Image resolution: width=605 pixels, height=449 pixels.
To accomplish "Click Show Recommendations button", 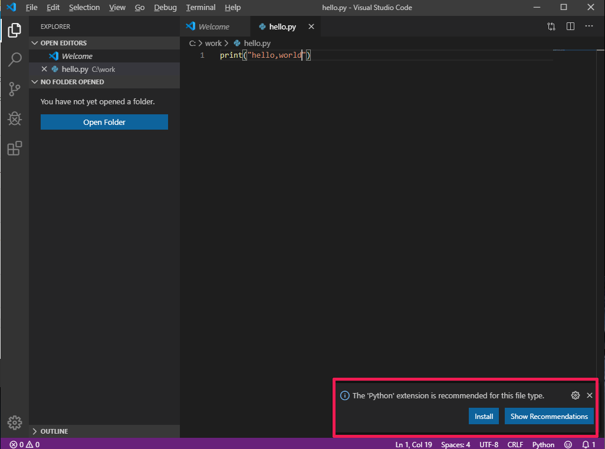I will (x=549, y=416).
